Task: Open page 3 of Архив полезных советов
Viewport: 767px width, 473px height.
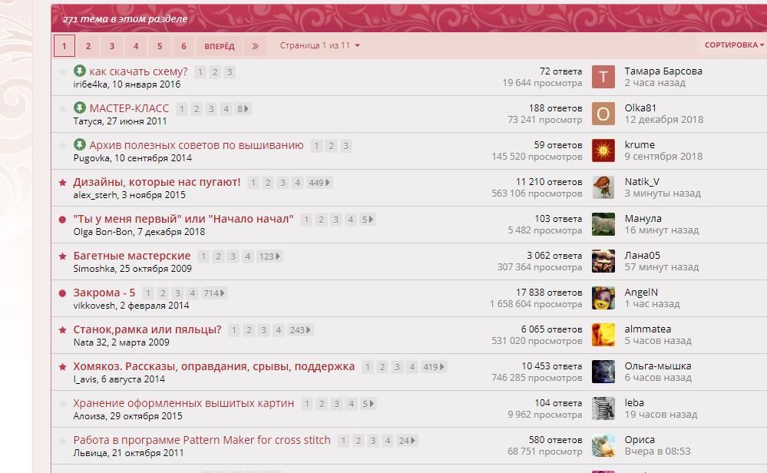Action: coord(346,146)
